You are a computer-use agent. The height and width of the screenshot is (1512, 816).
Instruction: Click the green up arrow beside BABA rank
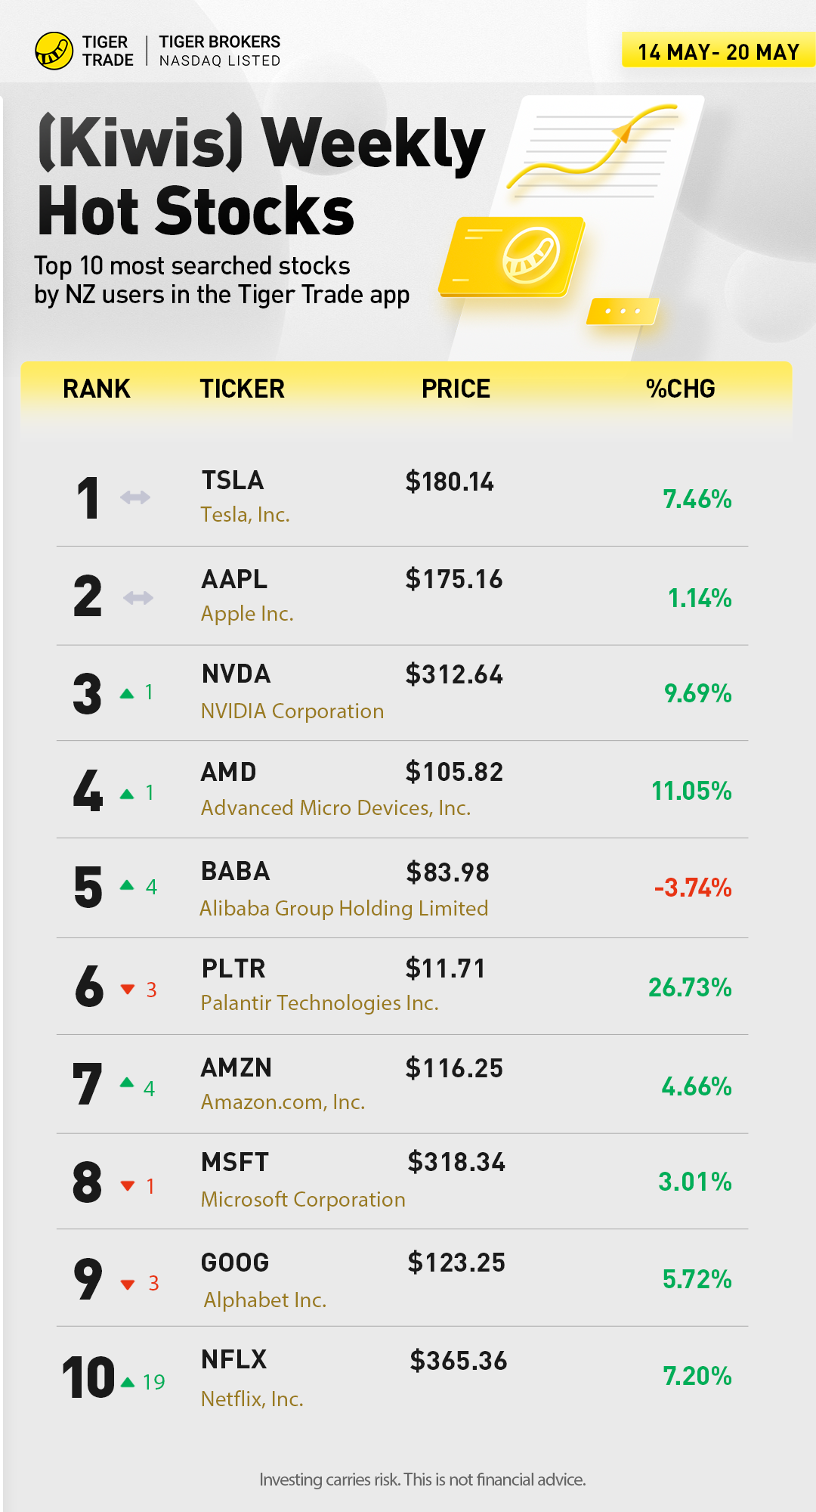coord(127,885)
